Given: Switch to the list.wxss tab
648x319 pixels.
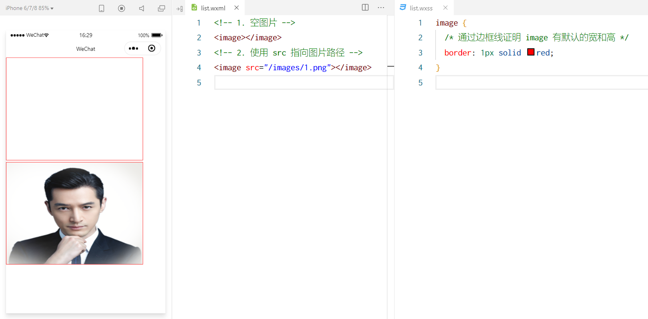Looking at the screenshot, I should (x=421, y=8).
